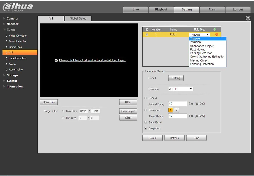The width and height of the screenshot is (254, 176).
Task: Click the Default button
Action: [x=152, y=138]
